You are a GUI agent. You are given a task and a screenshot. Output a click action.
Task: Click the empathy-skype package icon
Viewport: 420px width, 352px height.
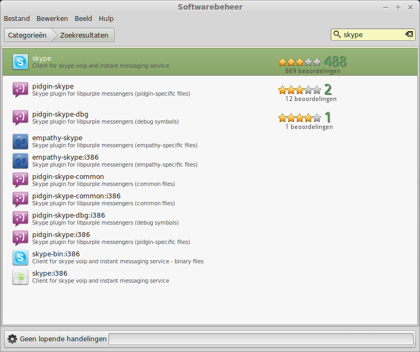click(x=20, y=141)
